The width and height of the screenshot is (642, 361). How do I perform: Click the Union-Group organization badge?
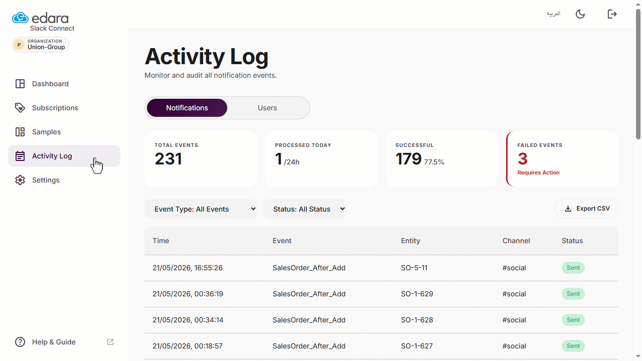(41, 45)
